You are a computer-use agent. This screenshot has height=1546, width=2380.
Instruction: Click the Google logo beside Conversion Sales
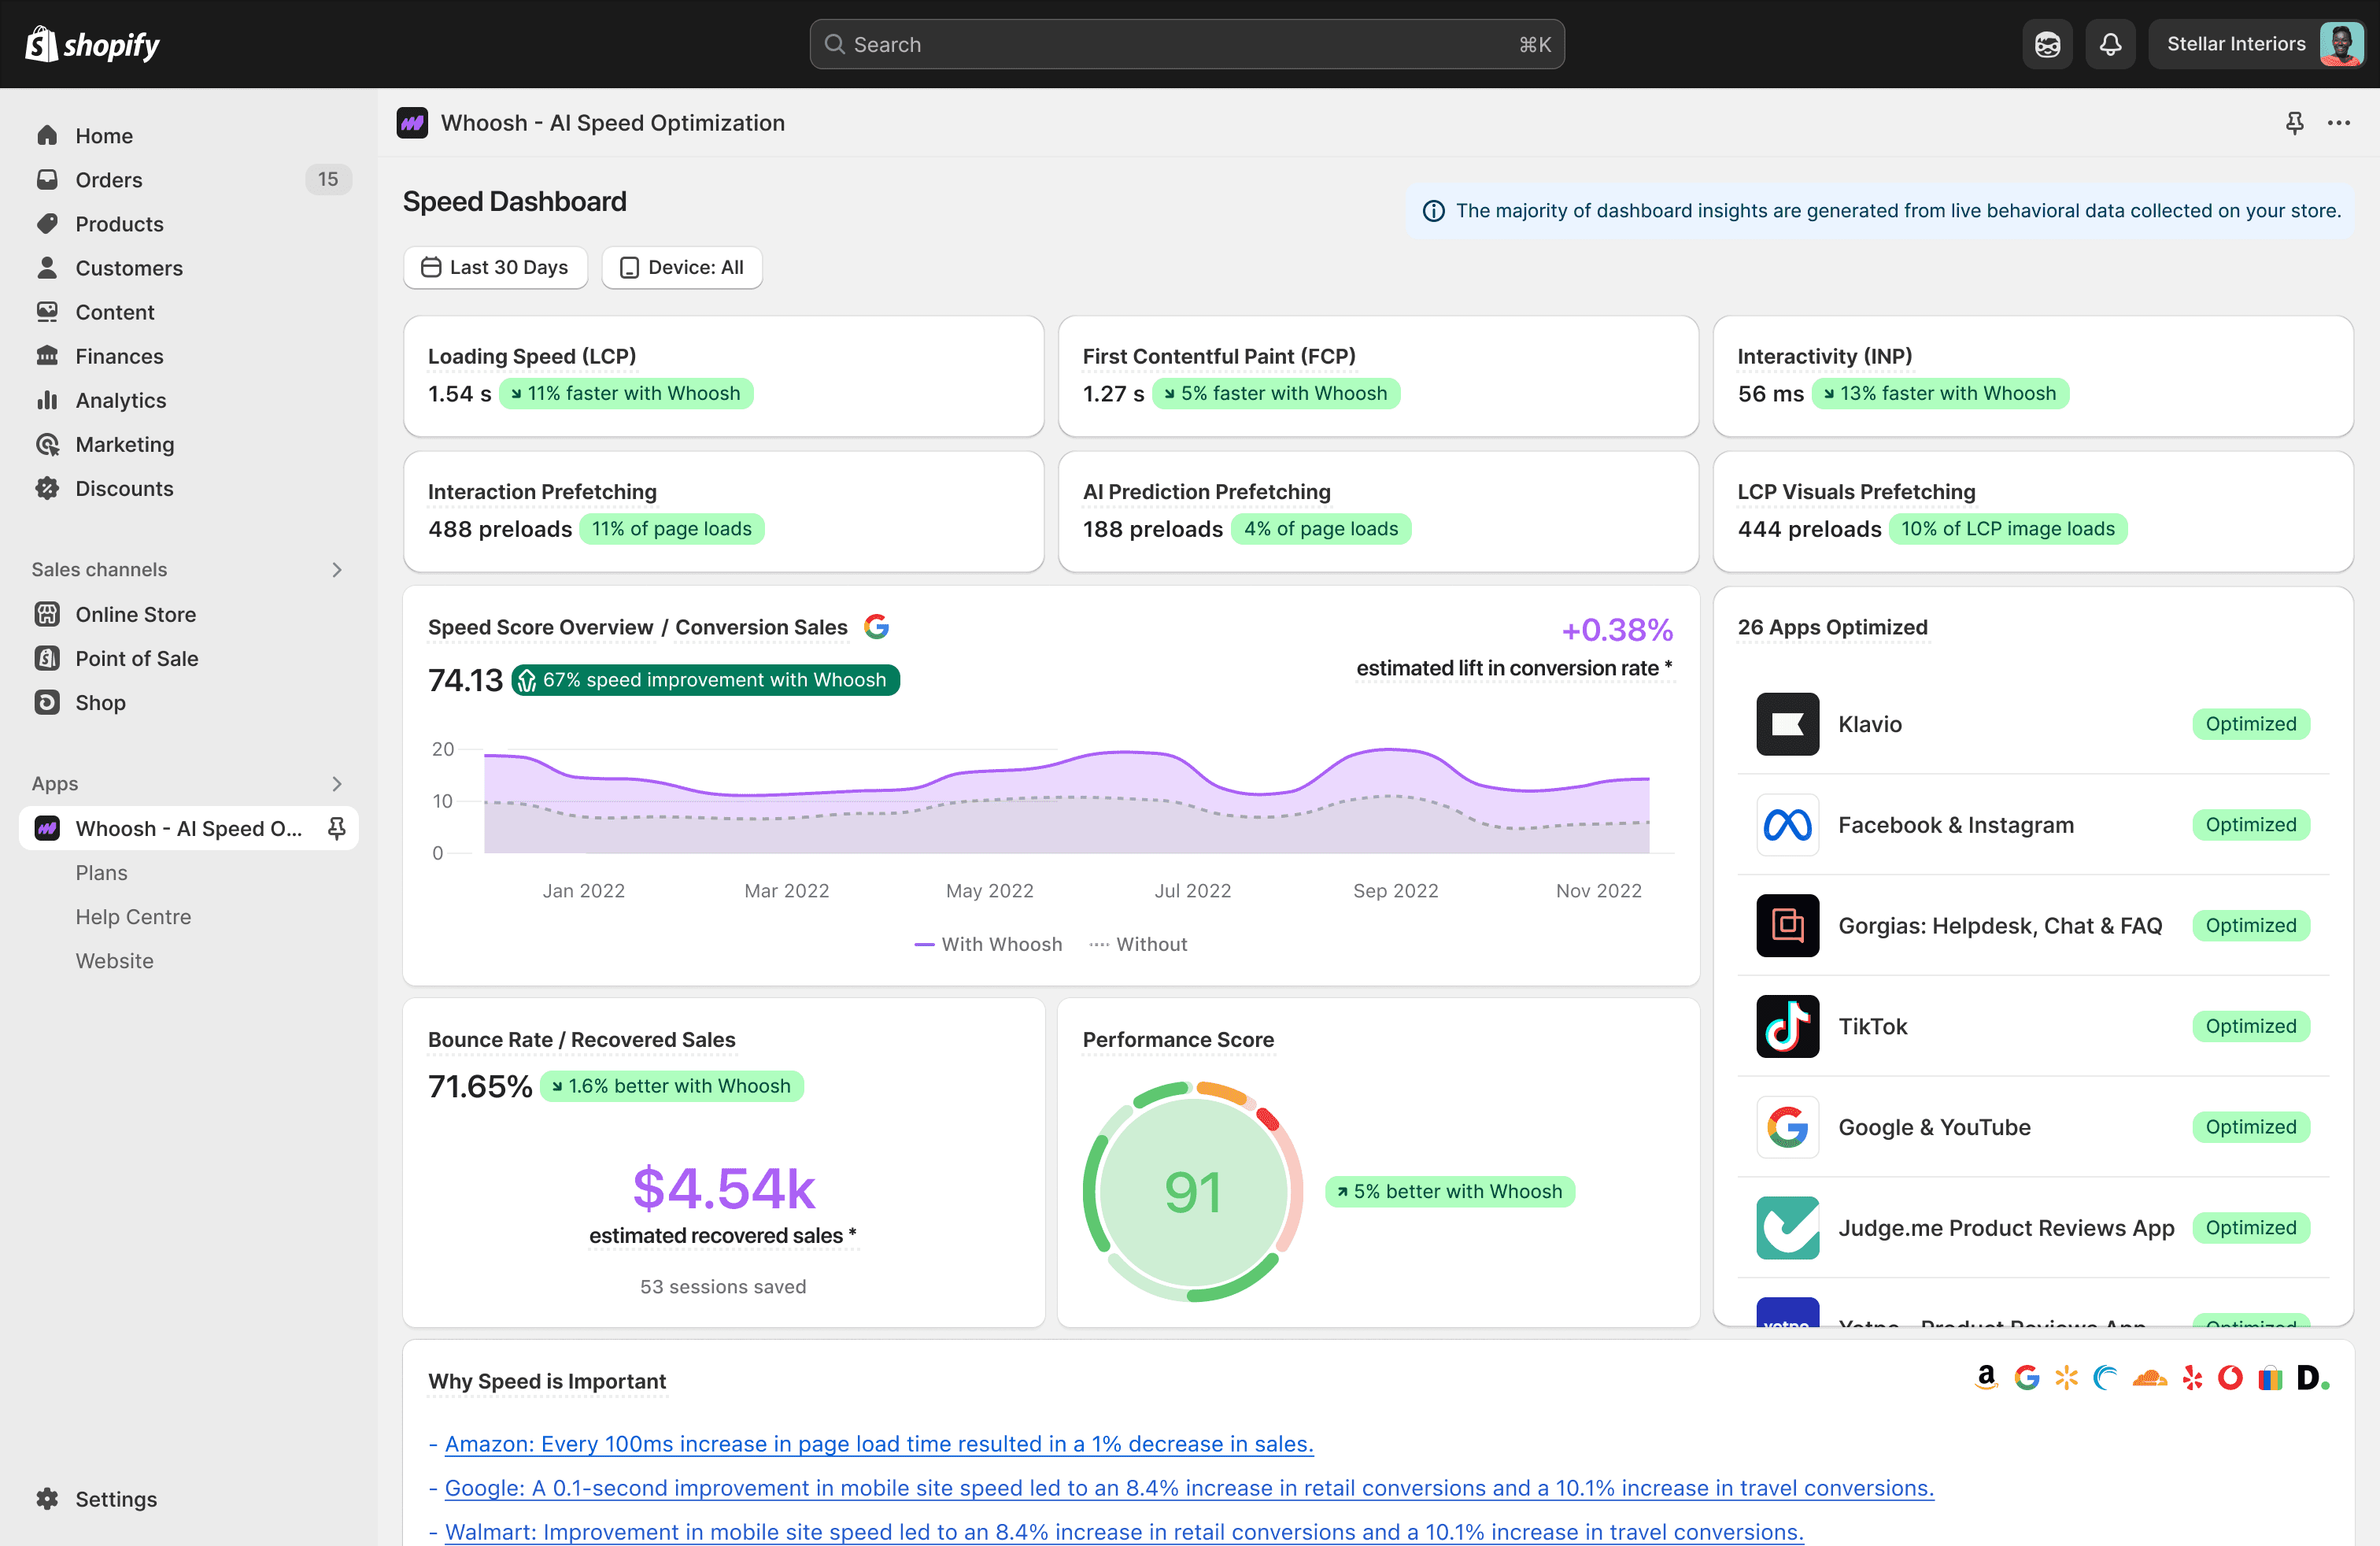(877, 626)
